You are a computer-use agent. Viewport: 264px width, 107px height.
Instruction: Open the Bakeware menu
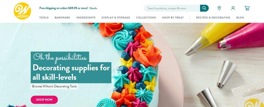pyautogui.click(x=62, y=18)
